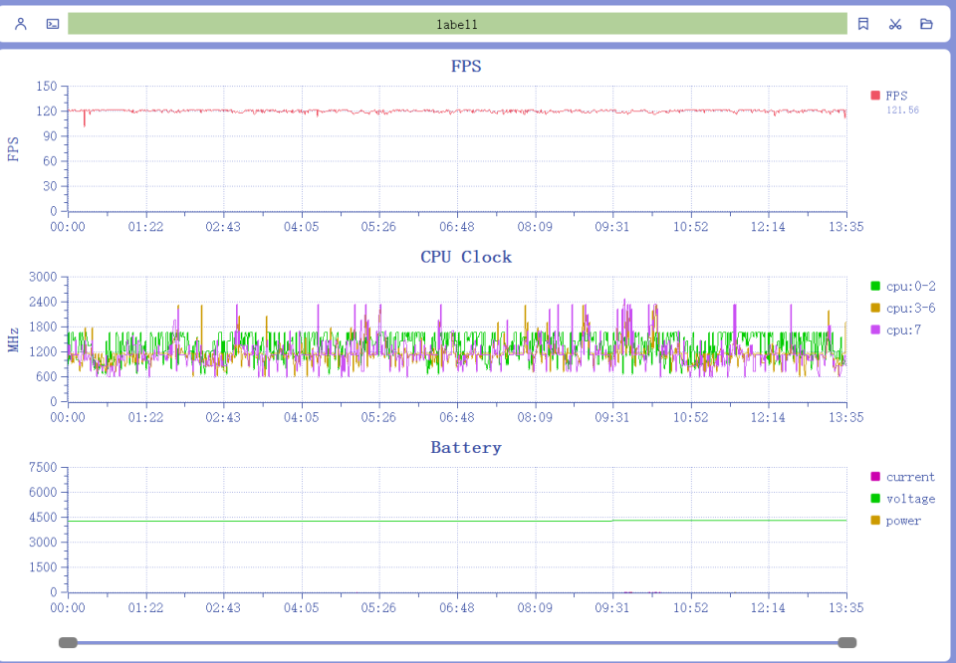Click the 13:35 label under FPS chart
956x663 pixels.
[846, 227]
